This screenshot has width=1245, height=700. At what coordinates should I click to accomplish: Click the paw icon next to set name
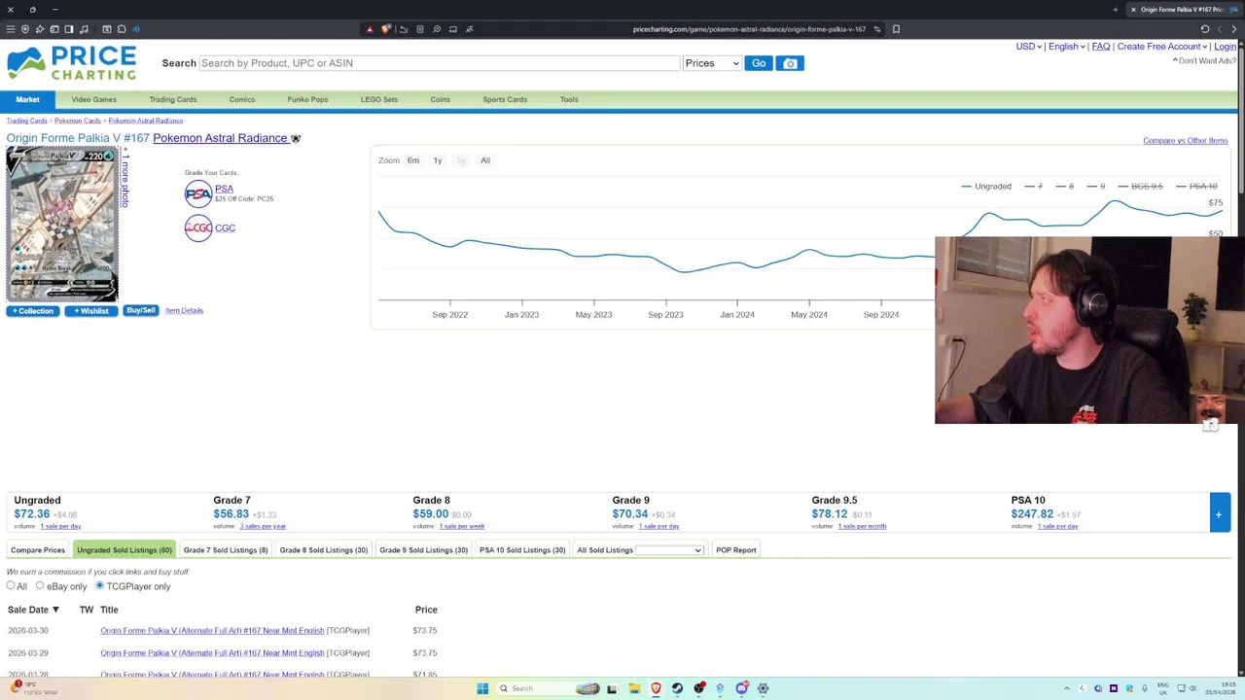click(296, 139)
